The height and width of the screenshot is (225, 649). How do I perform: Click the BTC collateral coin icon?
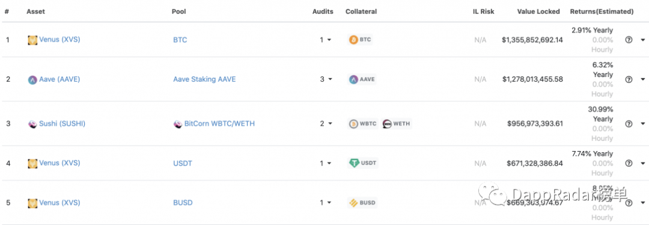[x=353, y=40]
